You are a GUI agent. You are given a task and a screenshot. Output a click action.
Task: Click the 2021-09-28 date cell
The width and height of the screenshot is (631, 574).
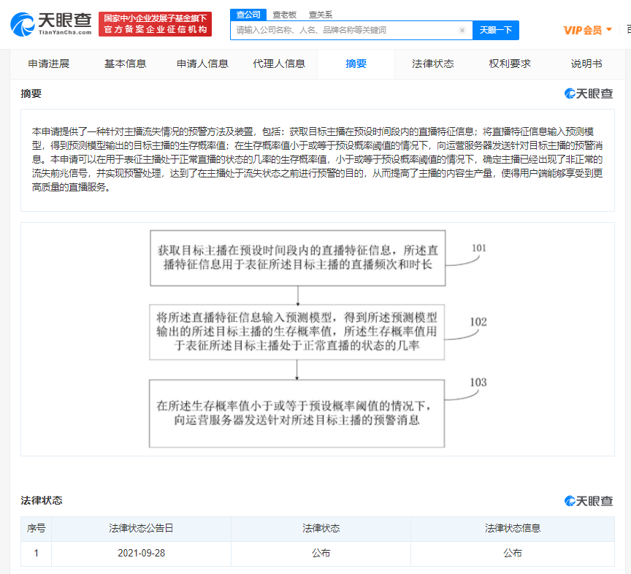pyautogui.click(x=141, y=553)
